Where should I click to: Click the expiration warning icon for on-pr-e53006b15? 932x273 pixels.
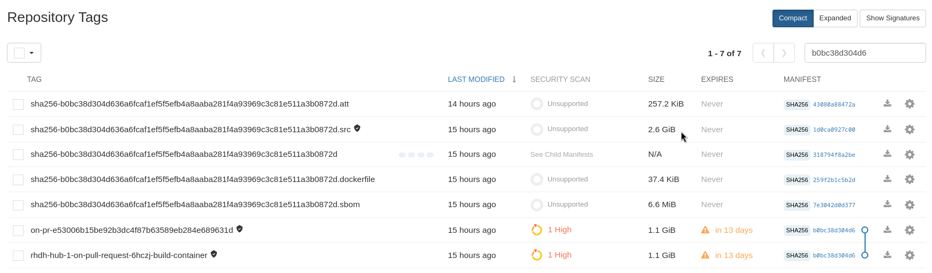705,230
